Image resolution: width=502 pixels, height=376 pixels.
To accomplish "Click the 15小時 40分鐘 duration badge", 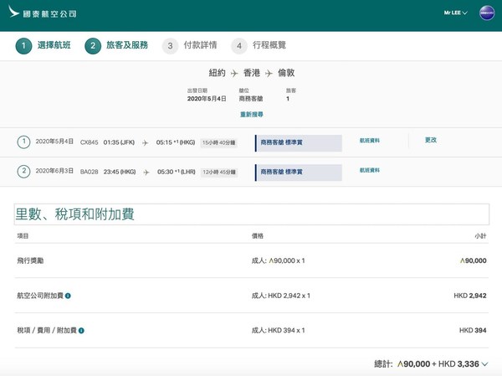I will pyautogui.click(x=219, y=142).
